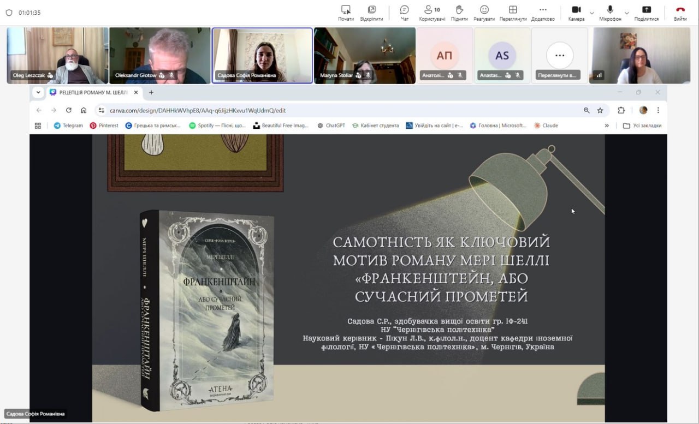Click the slide title САМОТНІСТЬ ЯК КЛЮЧОВИЙ
The height and width of the screenshot is (424, 699).
point(441,242)
